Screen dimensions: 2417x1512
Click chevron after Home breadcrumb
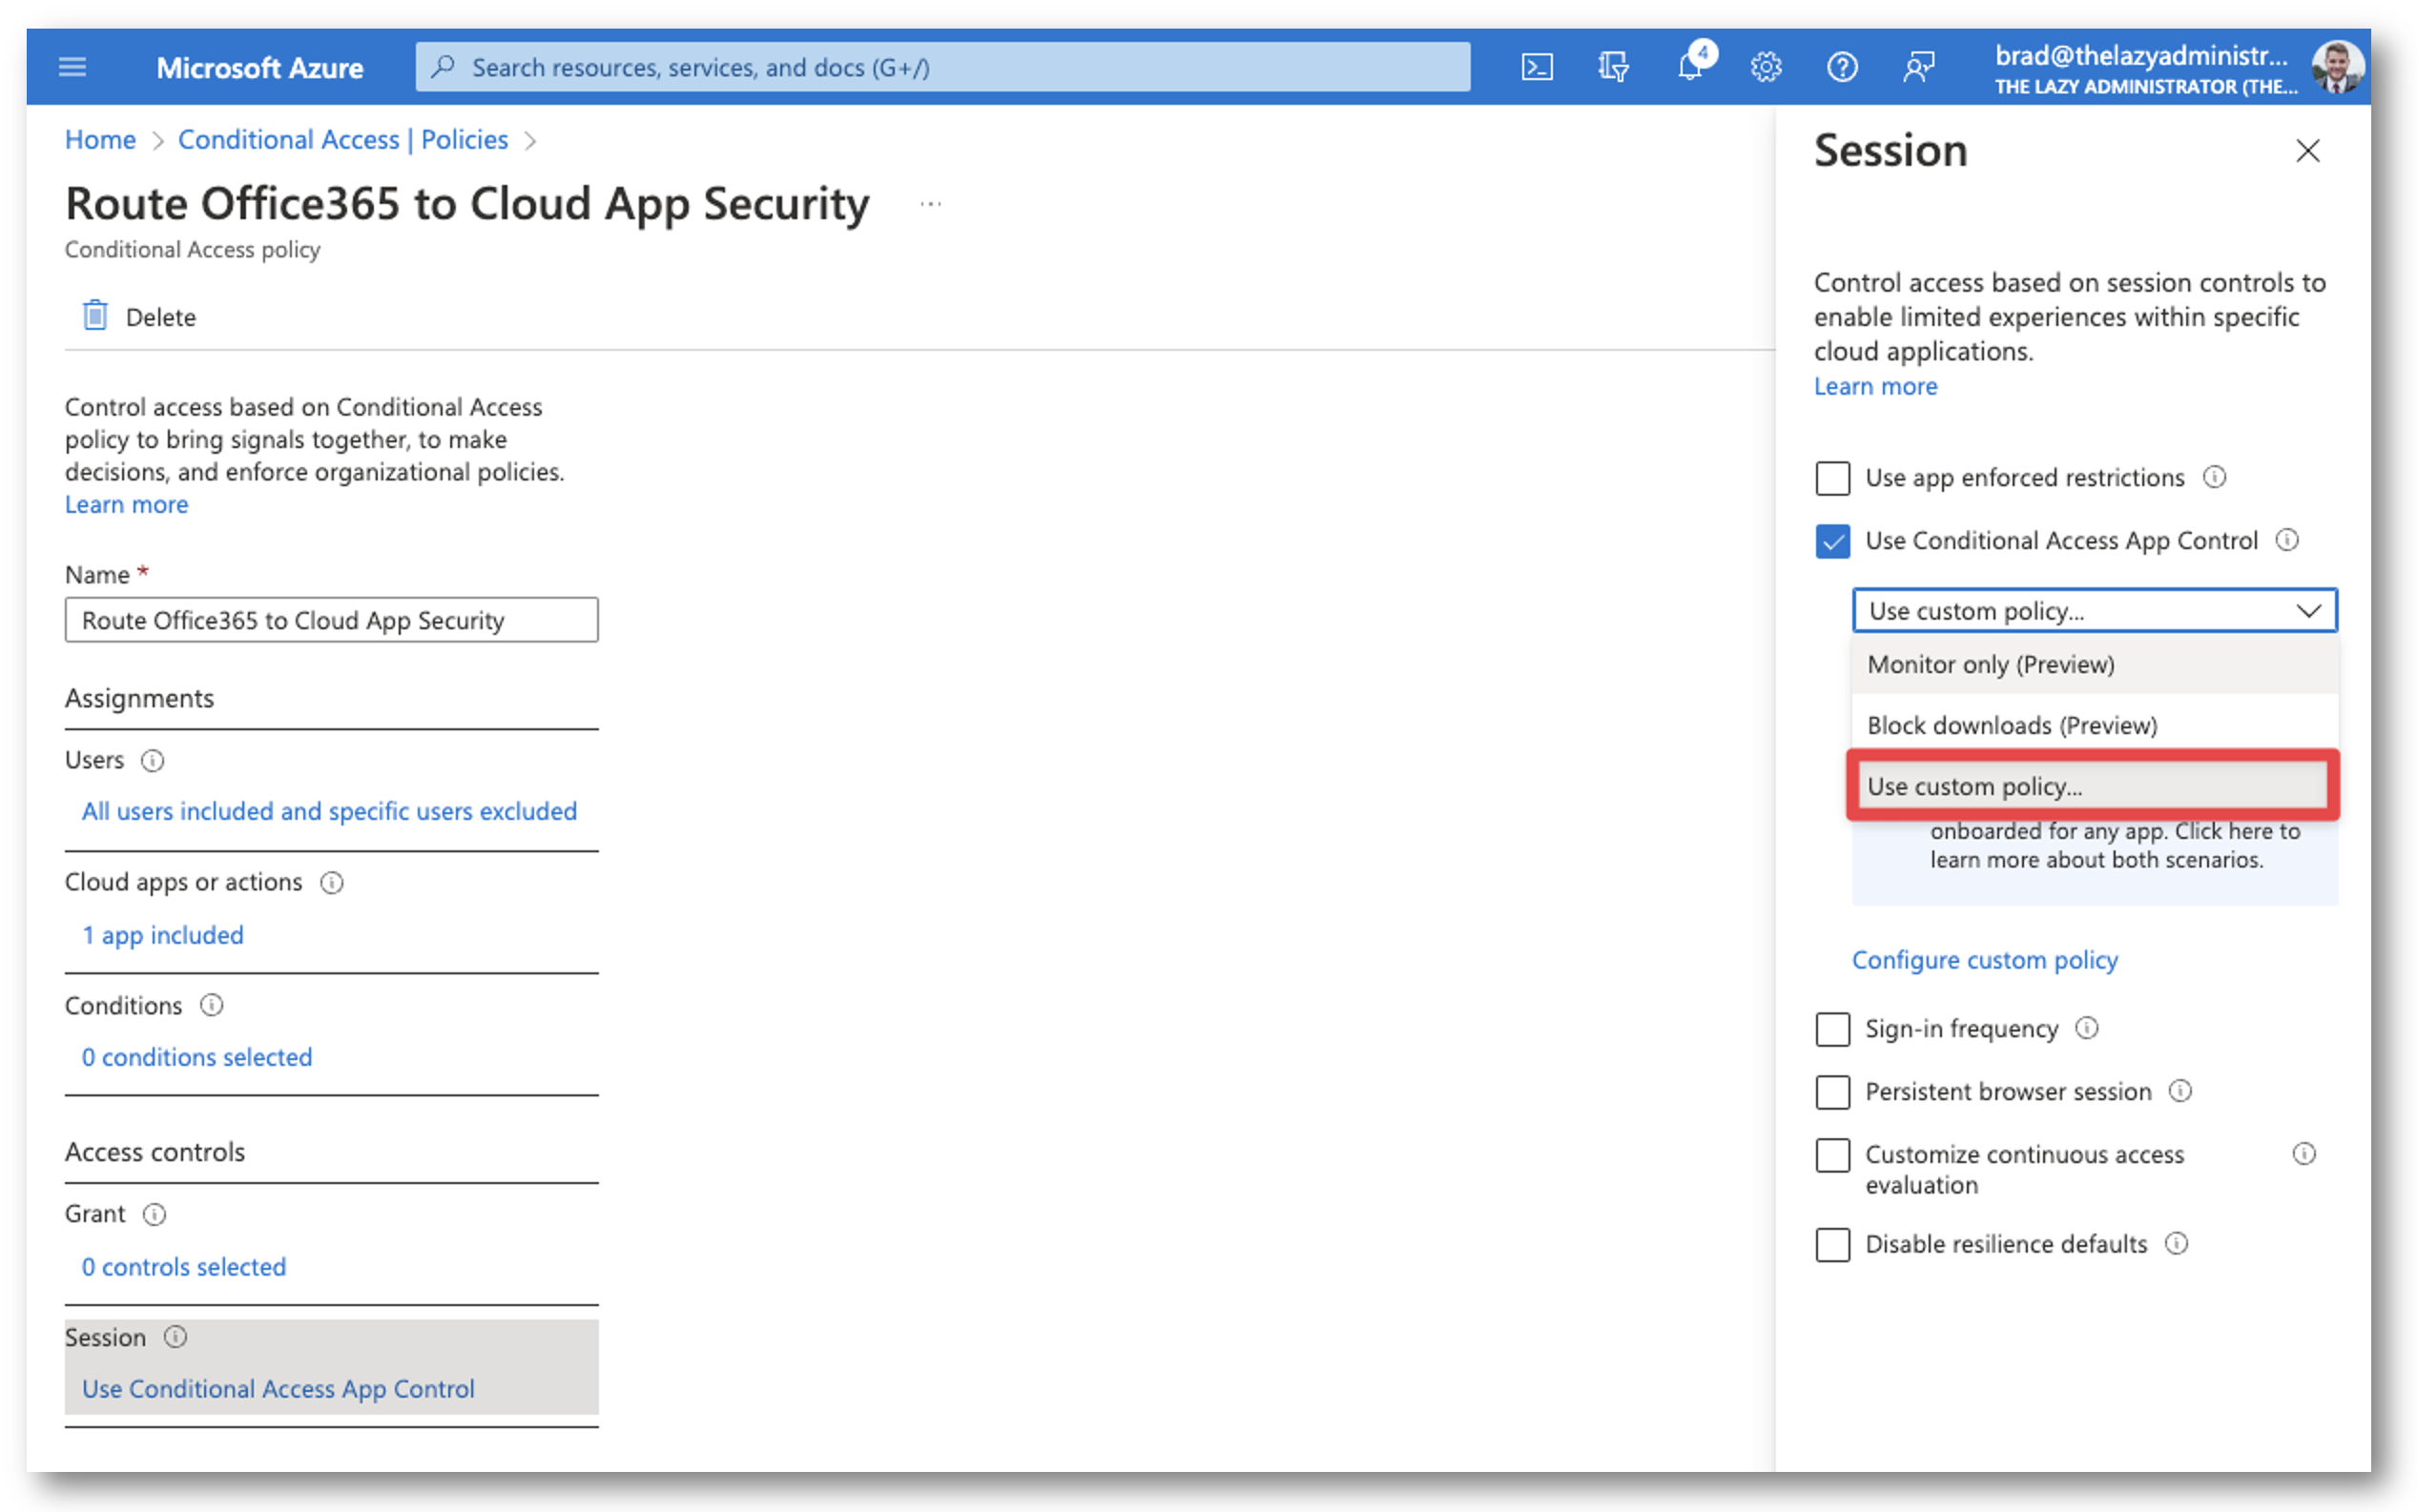[x=157, y=142]
